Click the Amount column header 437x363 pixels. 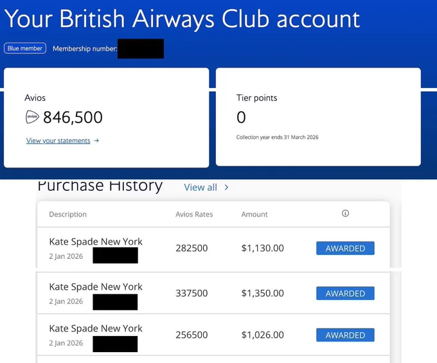coord(254,214)
